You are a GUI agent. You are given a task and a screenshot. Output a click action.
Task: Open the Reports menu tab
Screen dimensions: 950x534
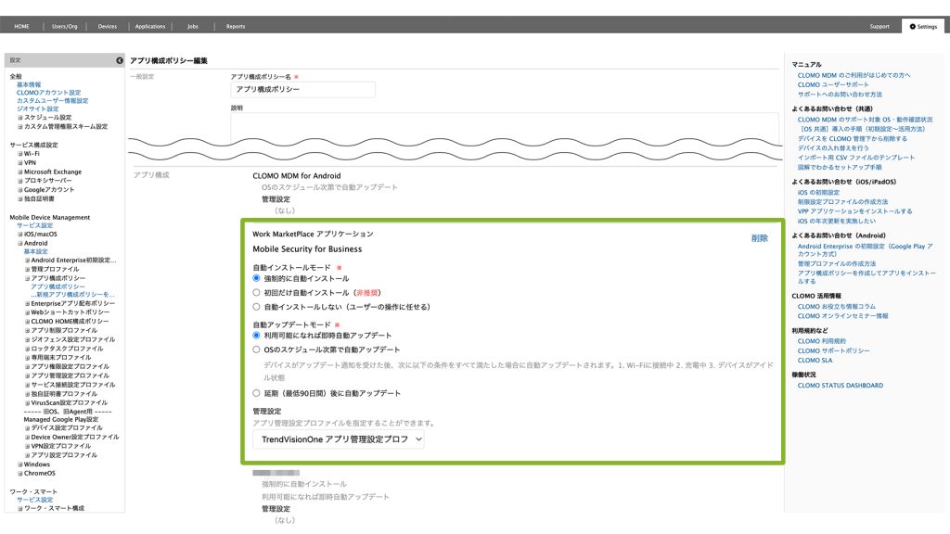(x=236, y=26)
